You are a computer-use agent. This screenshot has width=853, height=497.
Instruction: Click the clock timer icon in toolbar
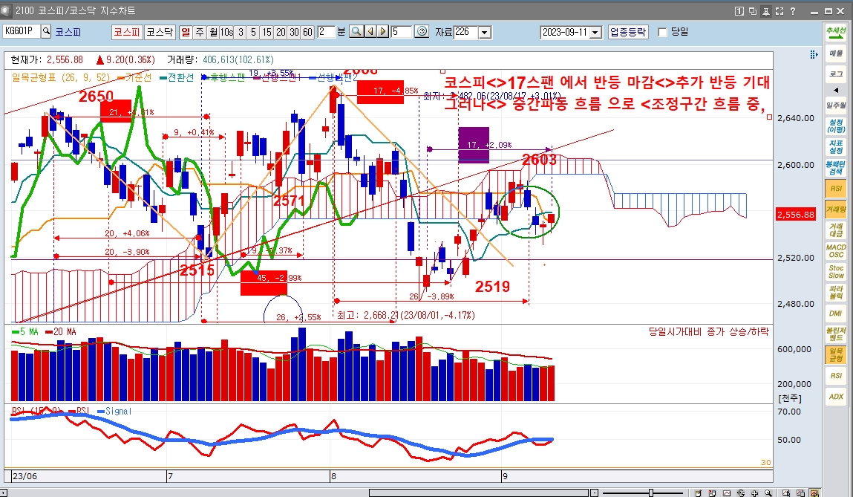(422, 31)
